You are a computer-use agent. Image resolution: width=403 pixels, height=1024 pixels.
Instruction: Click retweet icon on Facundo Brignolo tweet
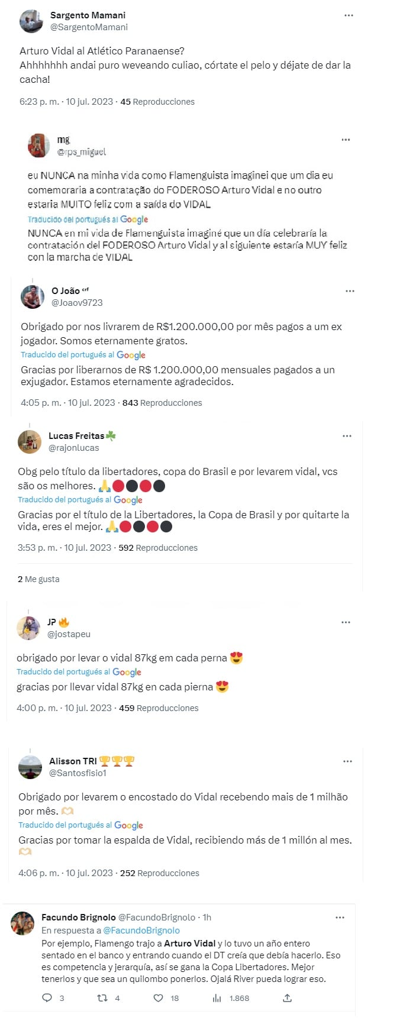pyautogui.click(x=102, y=998)
